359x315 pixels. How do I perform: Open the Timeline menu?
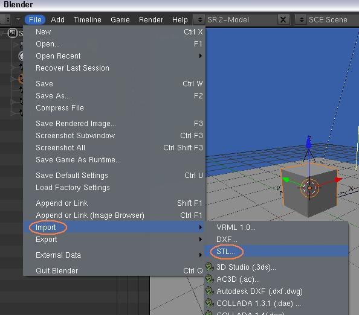pyautogui.click(x=88, y=20)
